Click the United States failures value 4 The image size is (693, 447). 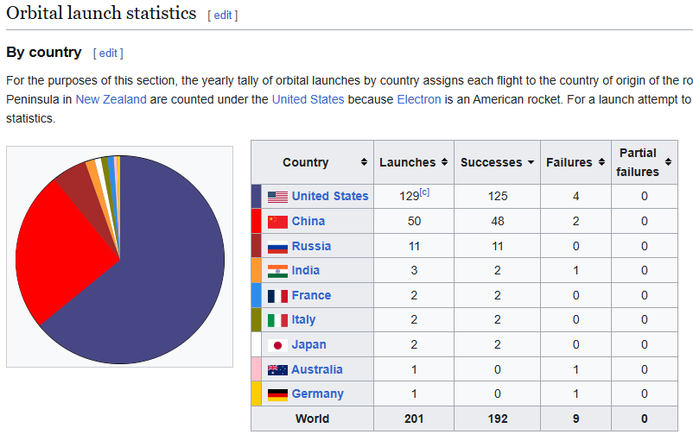click(x=575, y=197)
